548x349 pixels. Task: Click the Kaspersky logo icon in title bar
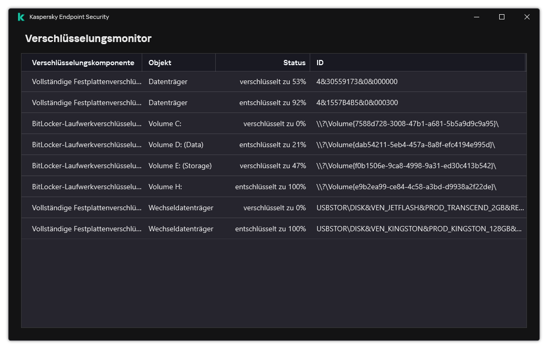tap(21, 17)
